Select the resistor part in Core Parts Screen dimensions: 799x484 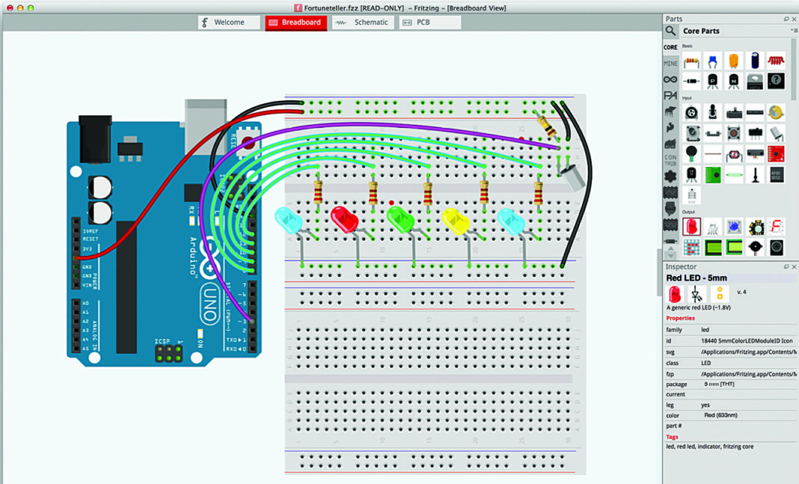click(691, 61)
